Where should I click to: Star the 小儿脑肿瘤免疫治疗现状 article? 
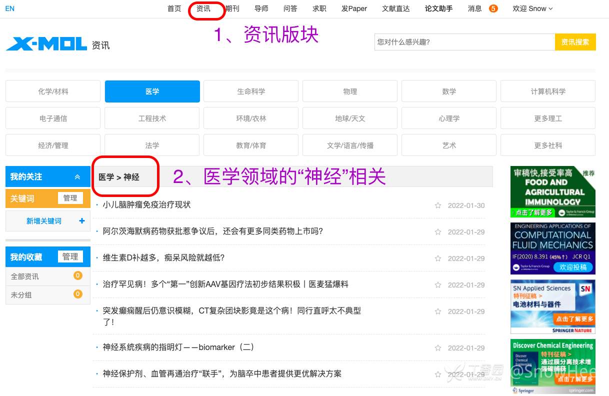coord(438,205)
